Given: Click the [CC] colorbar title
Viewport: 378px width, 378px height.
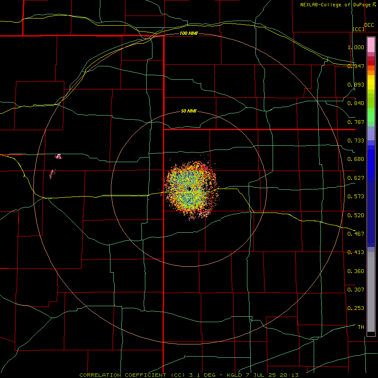Looking at the screenshot, I should pyautogui.click(x=359, y=29).
